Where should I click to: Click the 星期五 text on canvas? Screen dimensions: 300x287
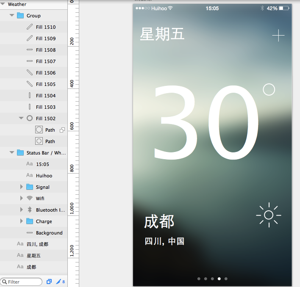tap(162, 34)
